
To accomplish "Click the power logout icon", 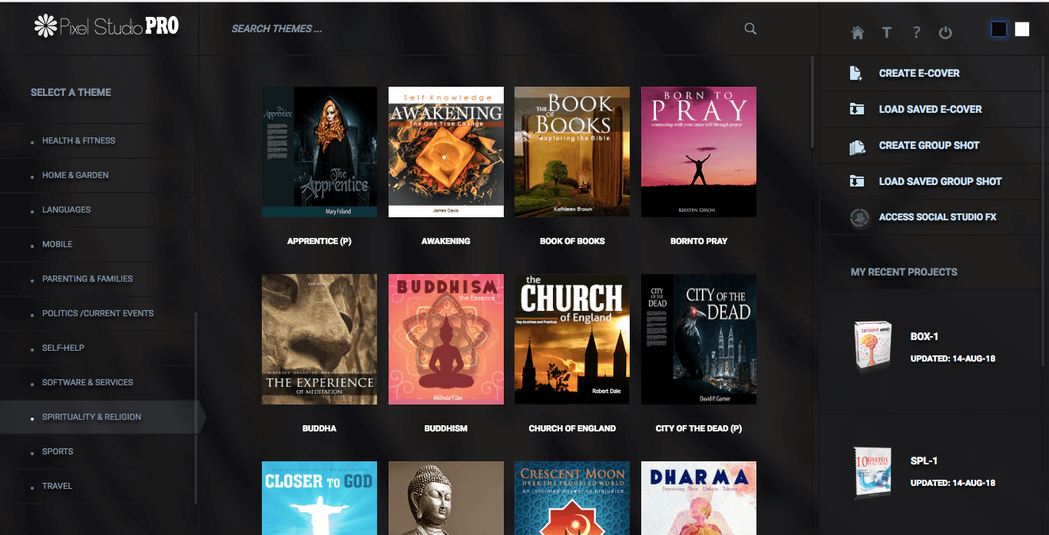I will click(x=945, y=32).
